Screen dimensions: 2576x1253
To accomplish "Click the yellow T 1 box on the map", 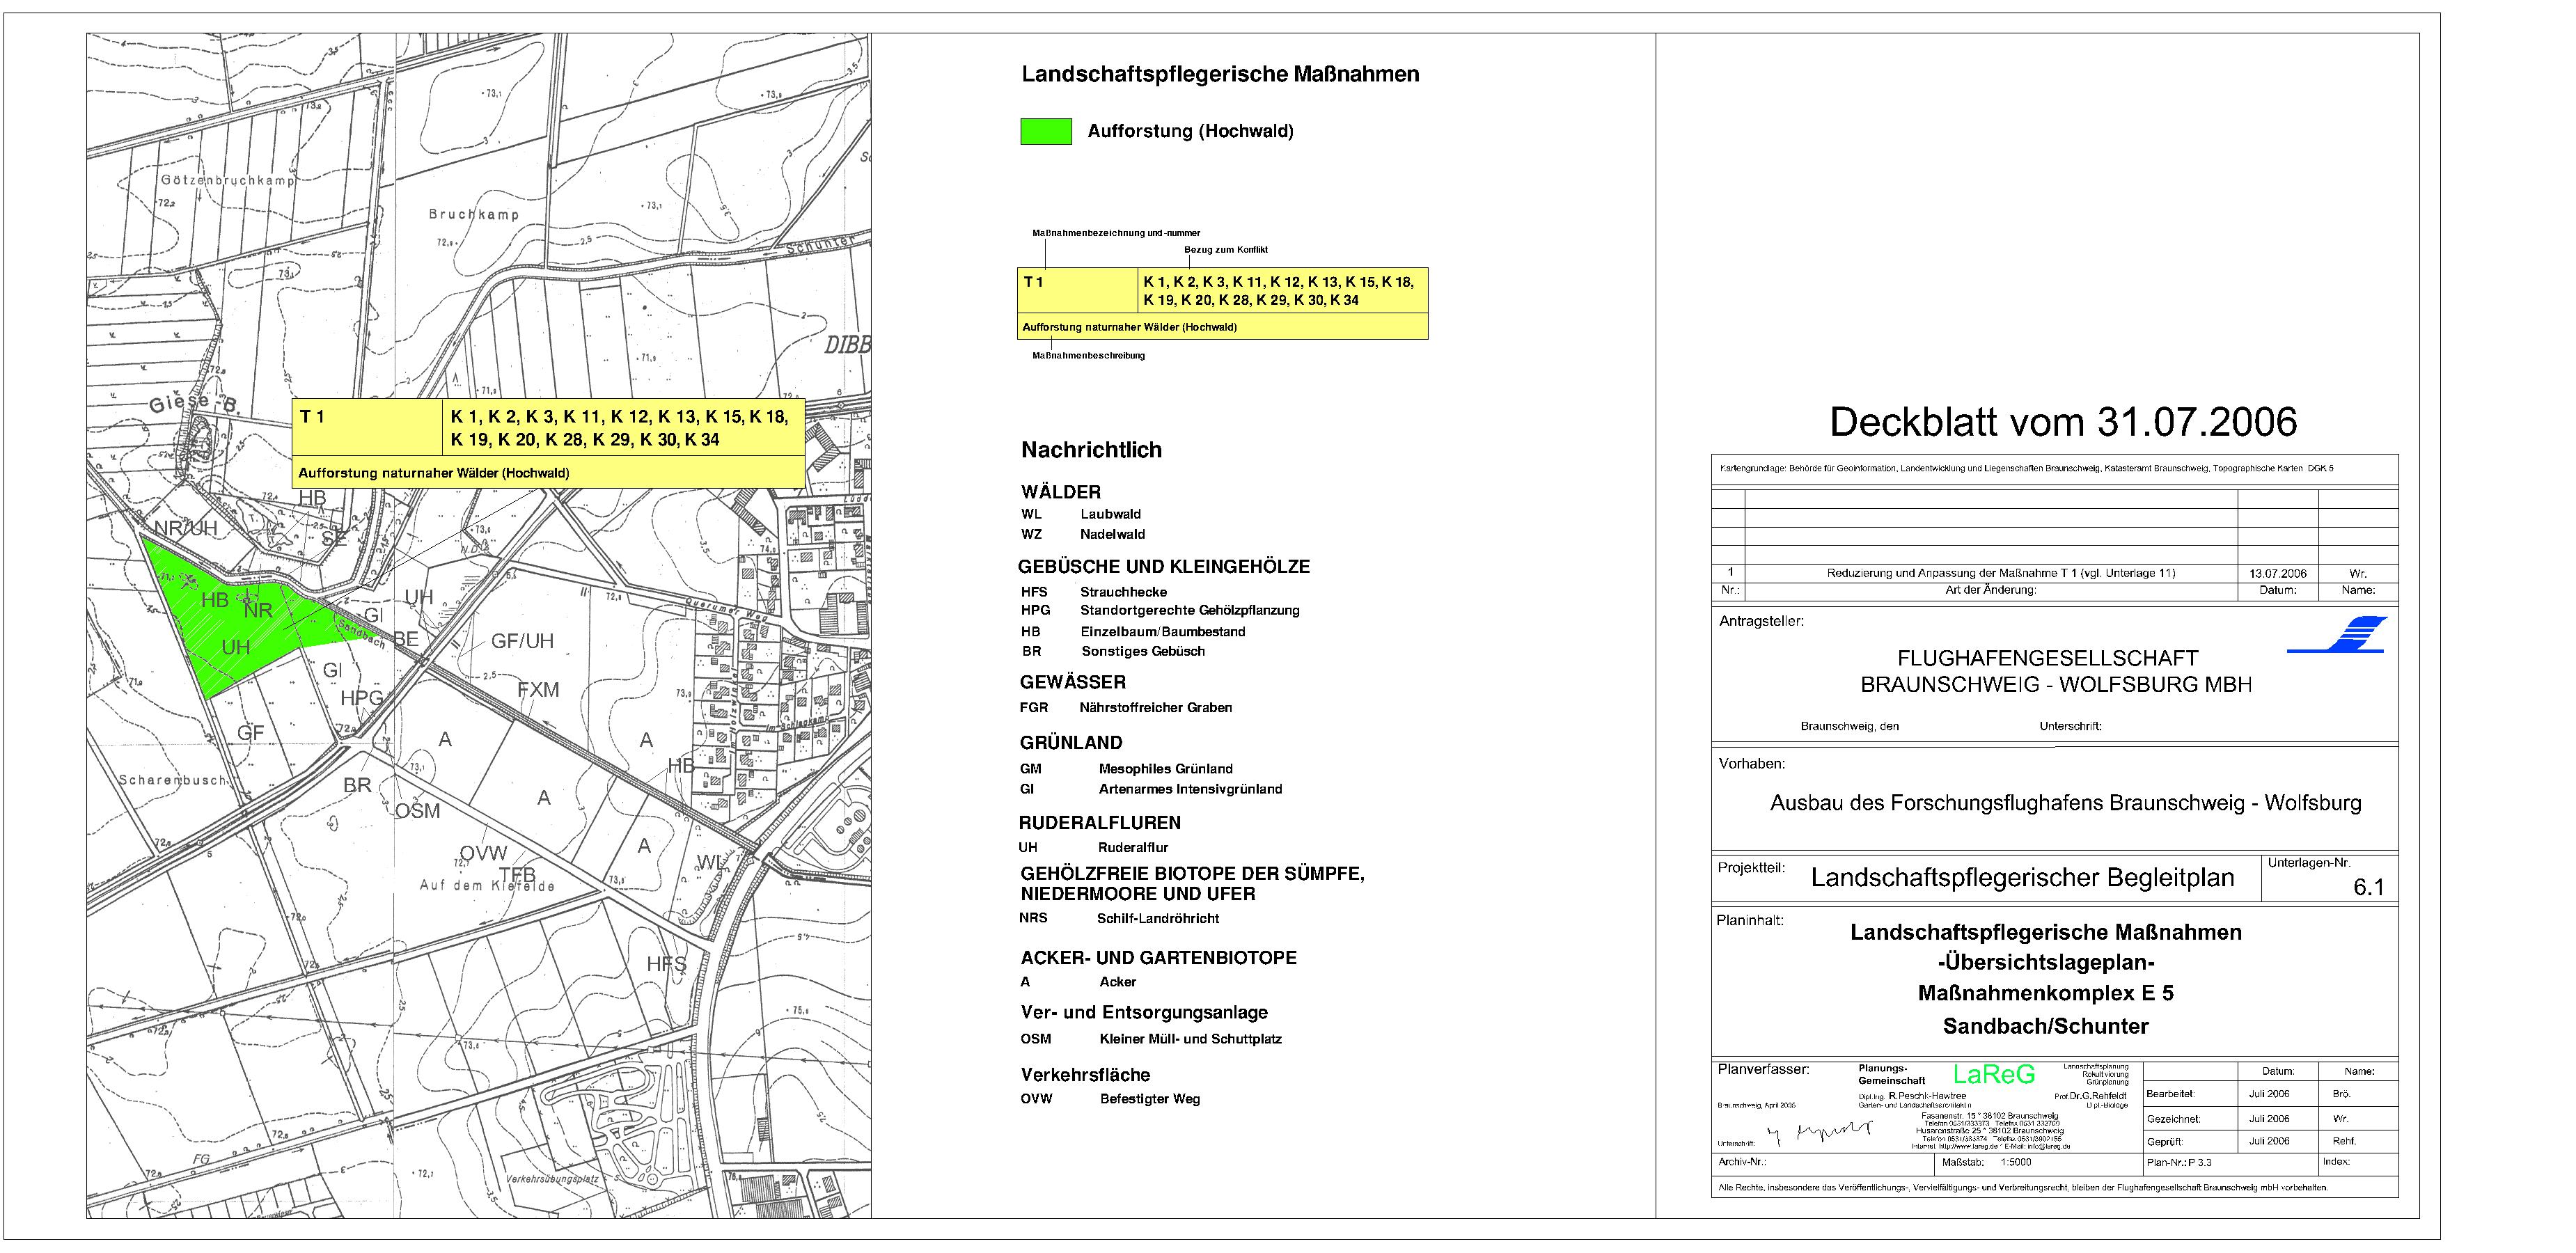I will 548,444.
